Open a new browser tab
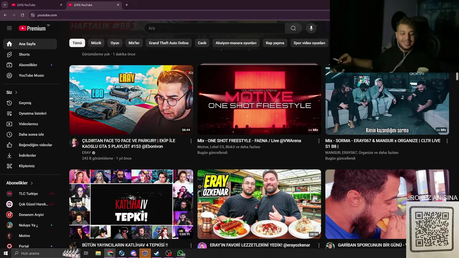 pyautogui.click(x=127, y=5)
